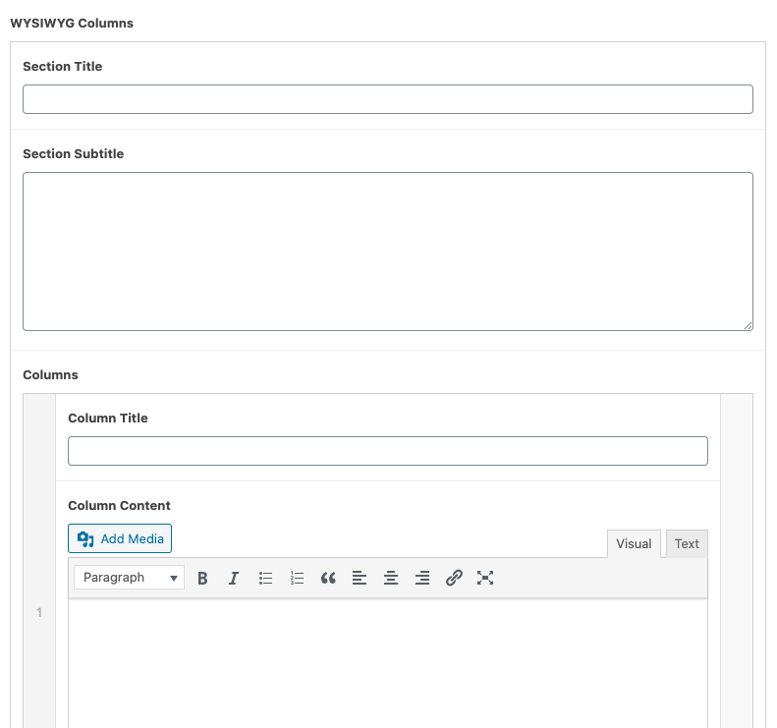The image size is (777, 728).
Task: Center align the text
Action: pyautogui.click(x=391, y=578)
